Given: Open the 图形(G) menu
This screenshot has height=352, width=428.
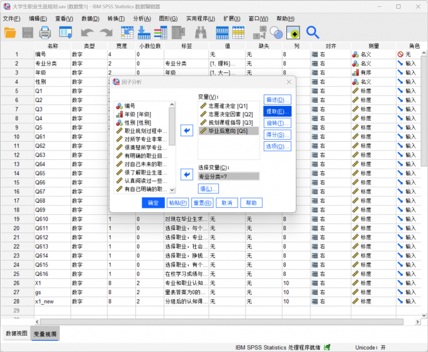Looking at the screenshot, I should click(168, 18).
